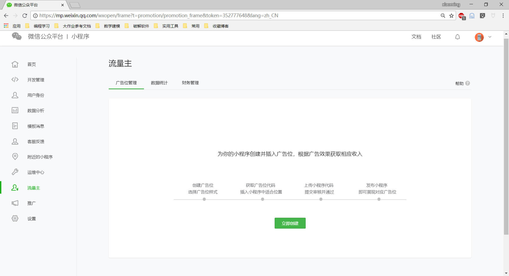Viewport: 509px width, 276px height.
Task: Click the dark shield extension icon
Action: 482,16
